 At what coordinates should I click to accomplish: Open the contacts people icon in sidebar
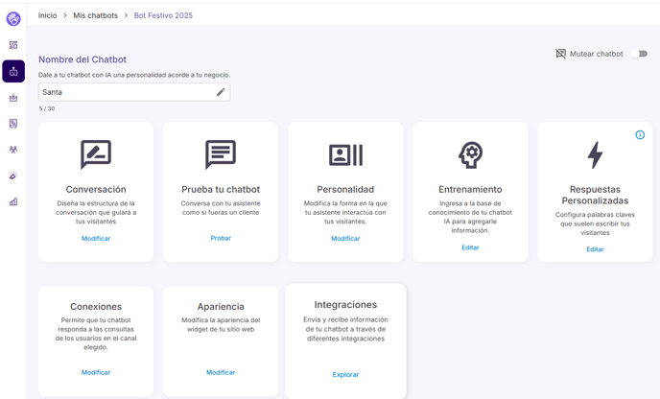click(x=13, y=150)
